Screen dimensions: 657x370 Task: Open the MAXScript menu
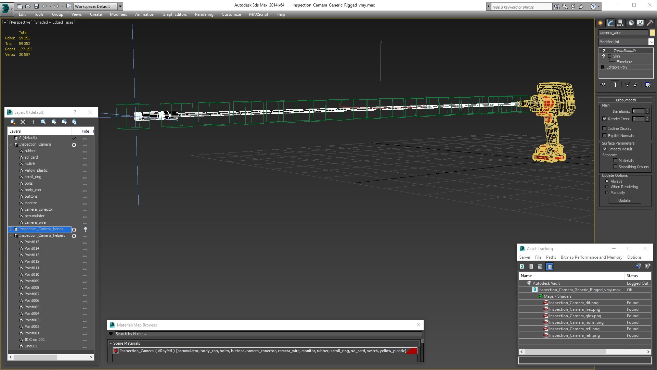click(259, 14)
